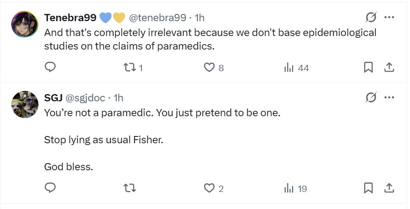Like SGJ's tweet

209,188
